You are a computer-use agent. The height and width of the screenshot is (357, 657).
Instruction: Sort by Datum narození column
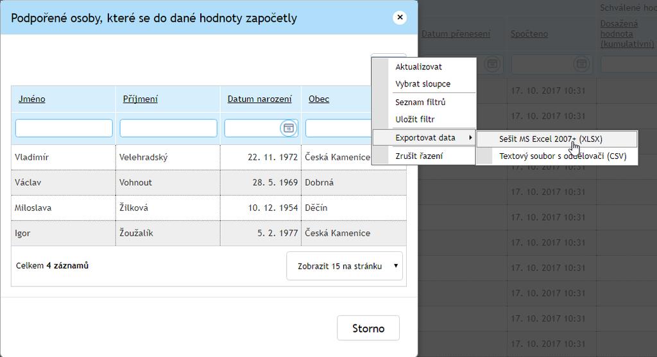259,99
